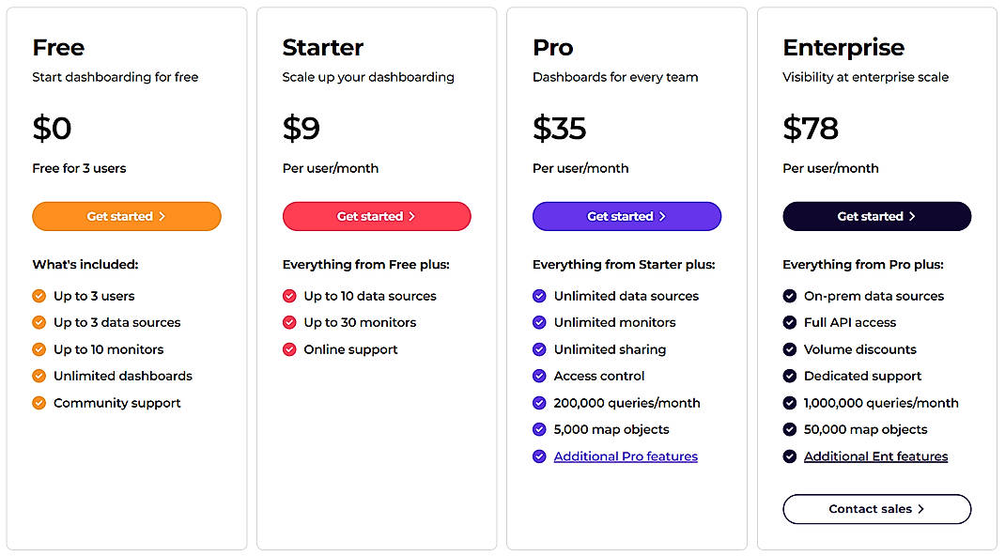The image size is (1005, 556).
Task: Click the Contact sales button
Action: click(876, 509)
